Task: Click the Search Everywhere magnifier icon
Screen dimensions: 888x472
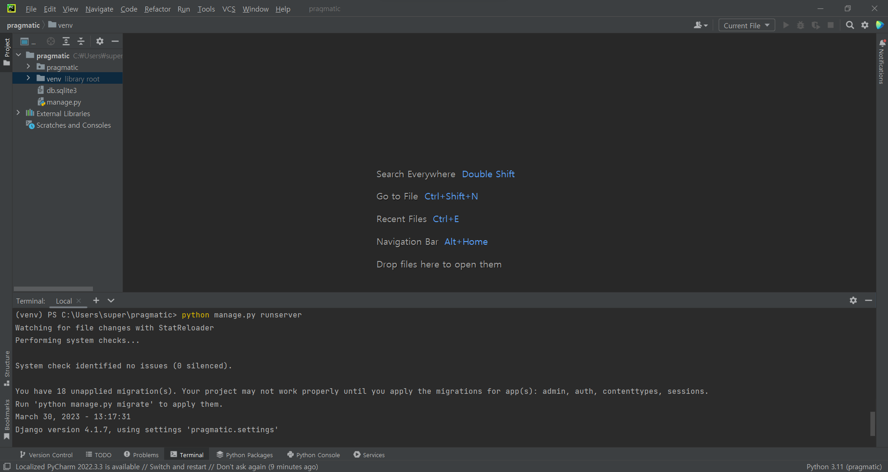Action: point(850,25)
